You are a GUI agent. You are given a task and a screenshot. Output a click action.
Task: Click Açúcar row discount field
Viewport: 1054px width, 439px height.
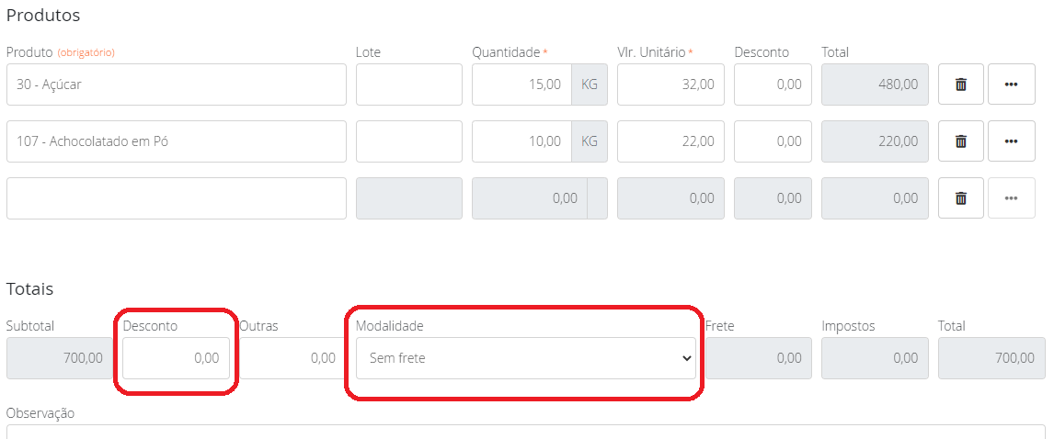click(x=773, y=84)
